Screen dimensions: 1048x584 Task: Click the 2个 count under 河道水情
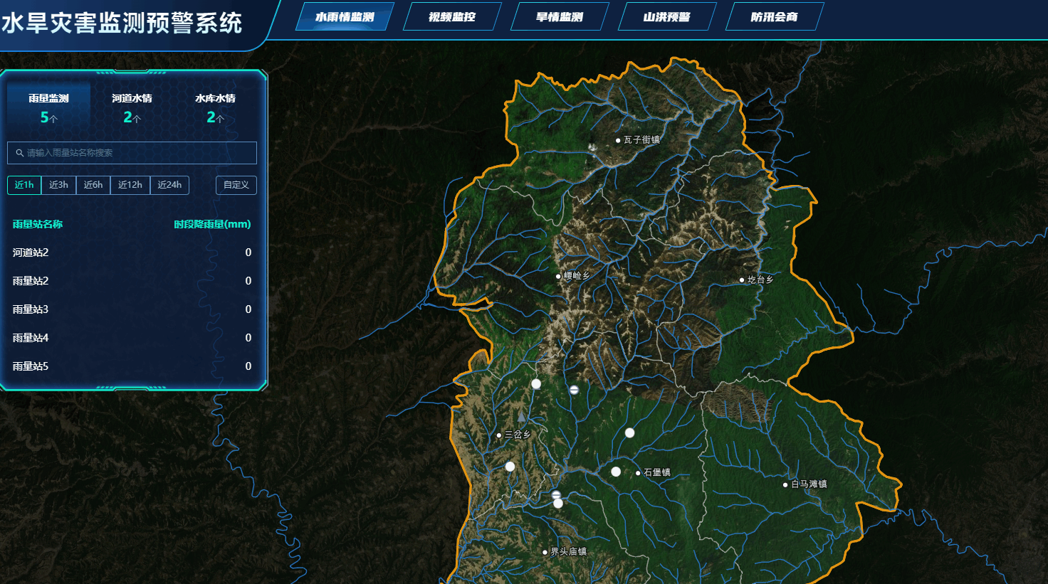[x=132, y=117]
